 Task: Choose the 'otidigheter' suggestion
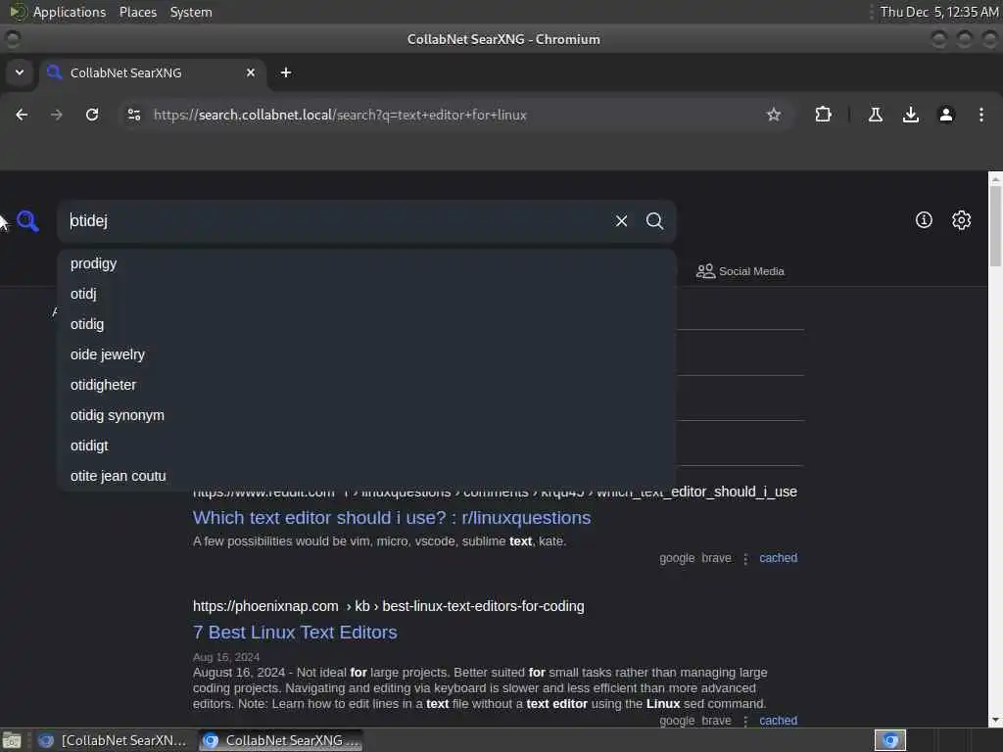point(366,385)
